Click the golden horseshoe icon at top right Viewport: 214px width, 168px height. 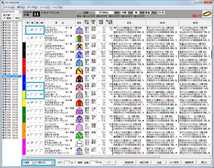207,14
